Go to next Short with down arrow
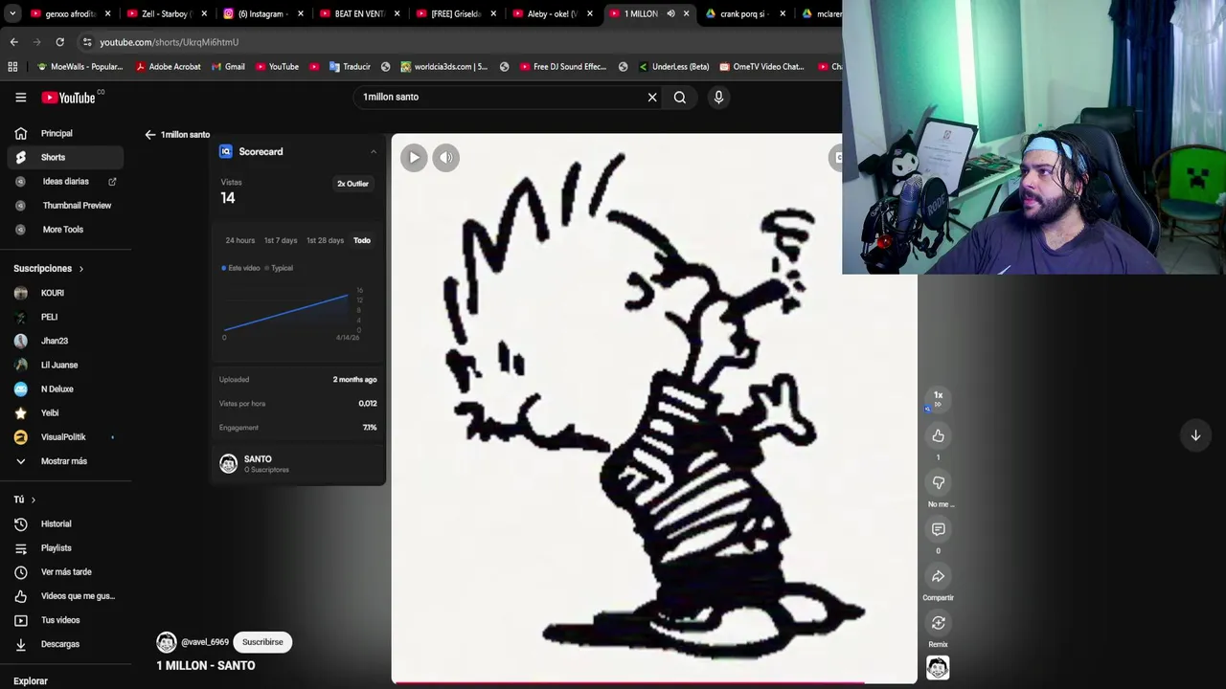Screen dimensions: 1226x689 coord(1195,435)
